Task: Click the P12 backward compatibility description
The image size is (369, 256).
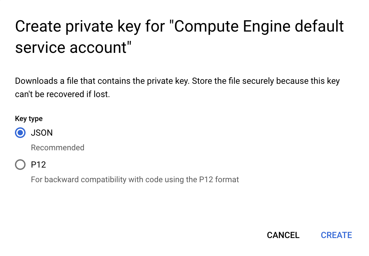Action: click(135, 180)
